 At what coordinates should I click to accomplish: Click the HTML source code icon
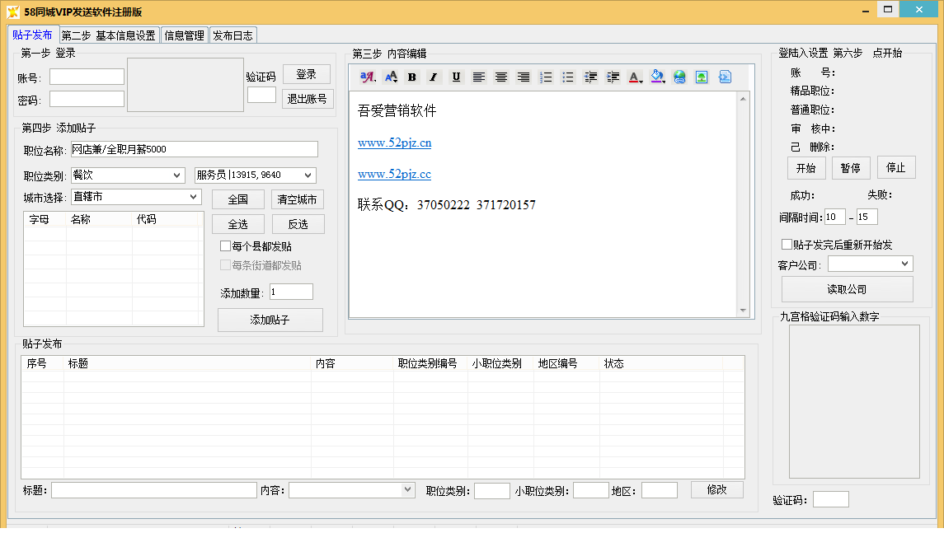point(725,77)
